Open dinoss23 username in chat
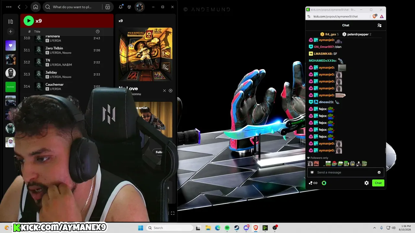 (x=326, y=102)
